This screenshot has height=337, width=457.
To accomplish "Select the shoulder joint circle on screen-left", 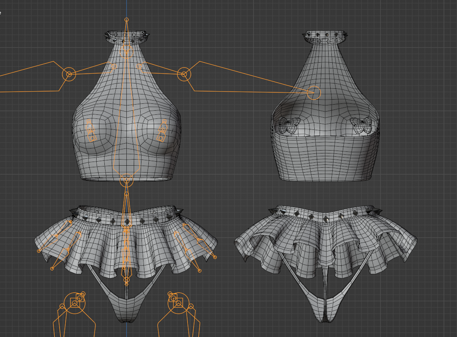I will [69, 74].
